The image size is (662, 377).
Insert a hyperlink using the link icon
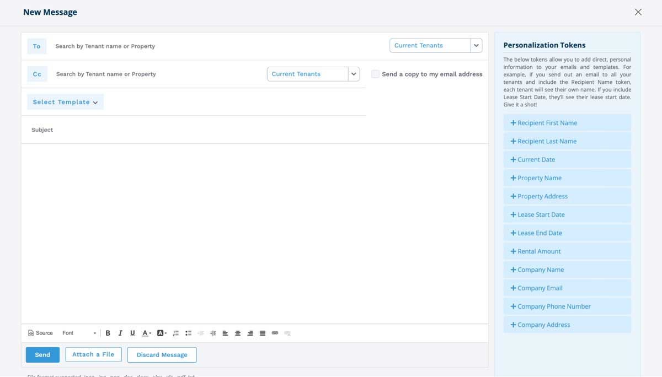tap(275, 333)
